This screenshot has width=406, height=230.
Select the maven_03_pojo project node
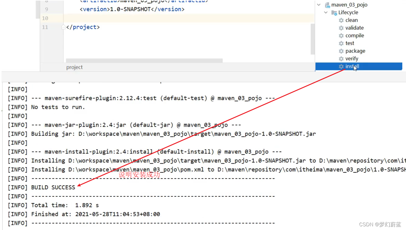point(349,5)
